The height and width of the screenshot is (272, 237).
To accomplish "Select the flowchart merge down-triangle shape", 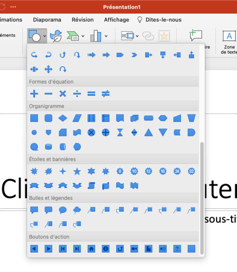I will point(163,132).
